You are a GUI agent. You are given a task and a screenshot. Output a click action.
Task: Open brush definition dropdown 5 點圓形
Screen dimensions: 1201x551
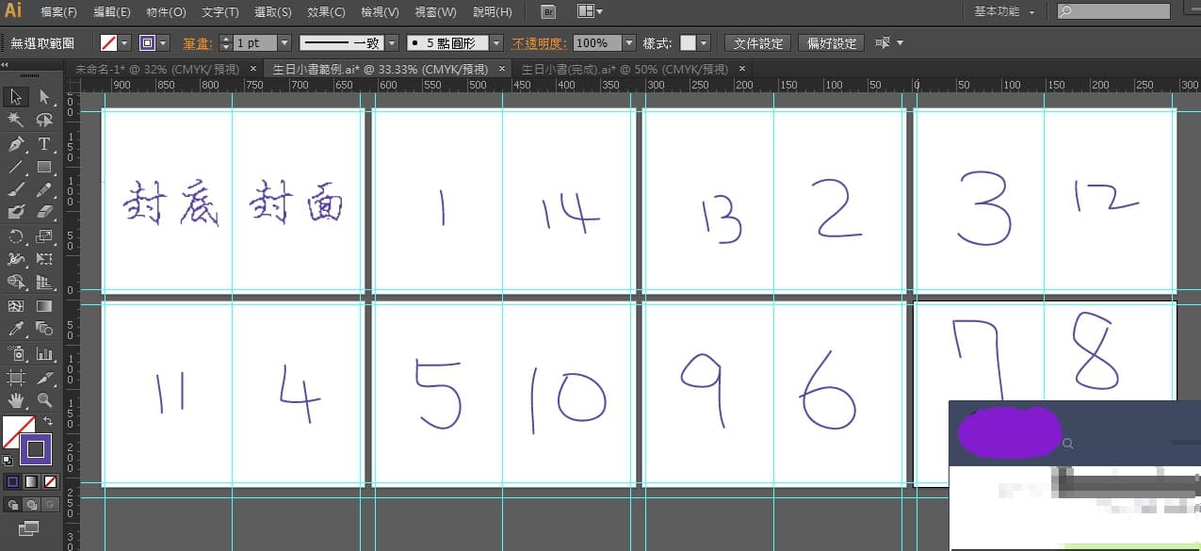496,43
